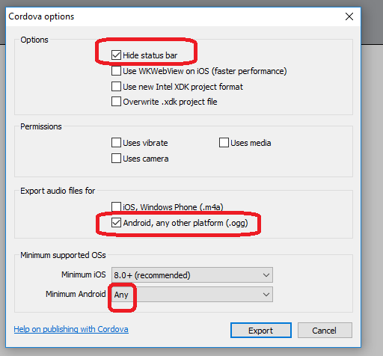Click the Hide status bar label text
This screenshot has width=383, height=356.
point(150,55)
